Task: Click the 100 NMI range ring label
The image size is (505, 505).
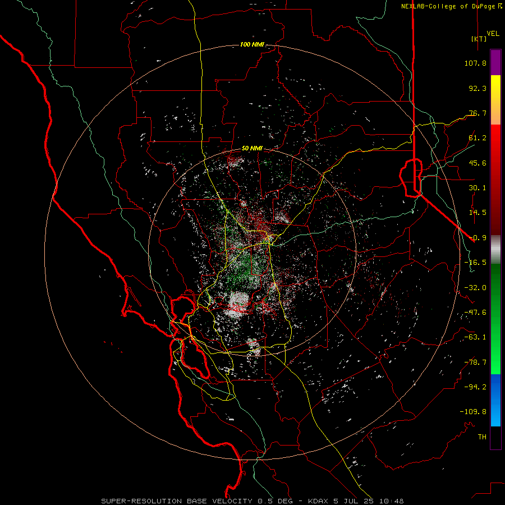Action: point(252,44)
